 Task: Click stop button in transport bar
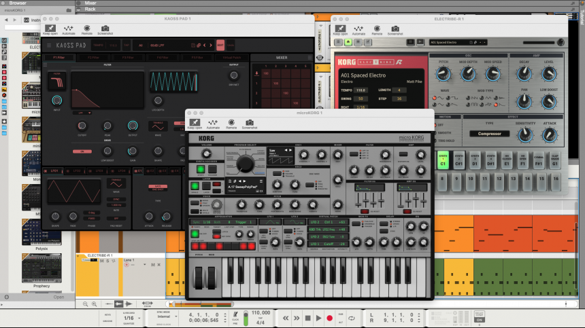[x=307, y=318]
